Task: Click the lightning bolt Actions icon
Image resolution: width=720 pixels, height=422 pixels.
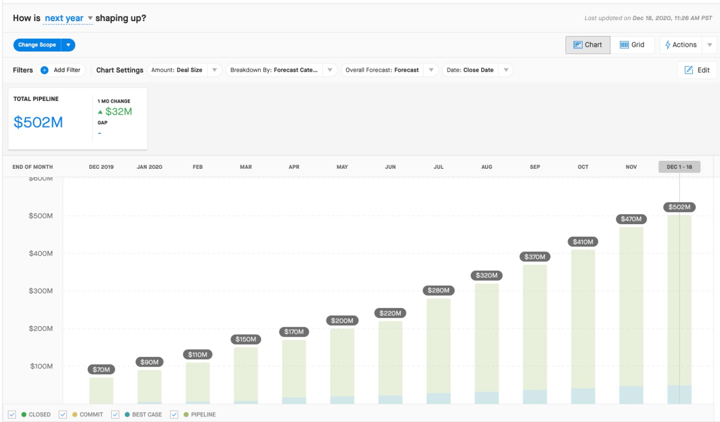Action: (667, 45)
